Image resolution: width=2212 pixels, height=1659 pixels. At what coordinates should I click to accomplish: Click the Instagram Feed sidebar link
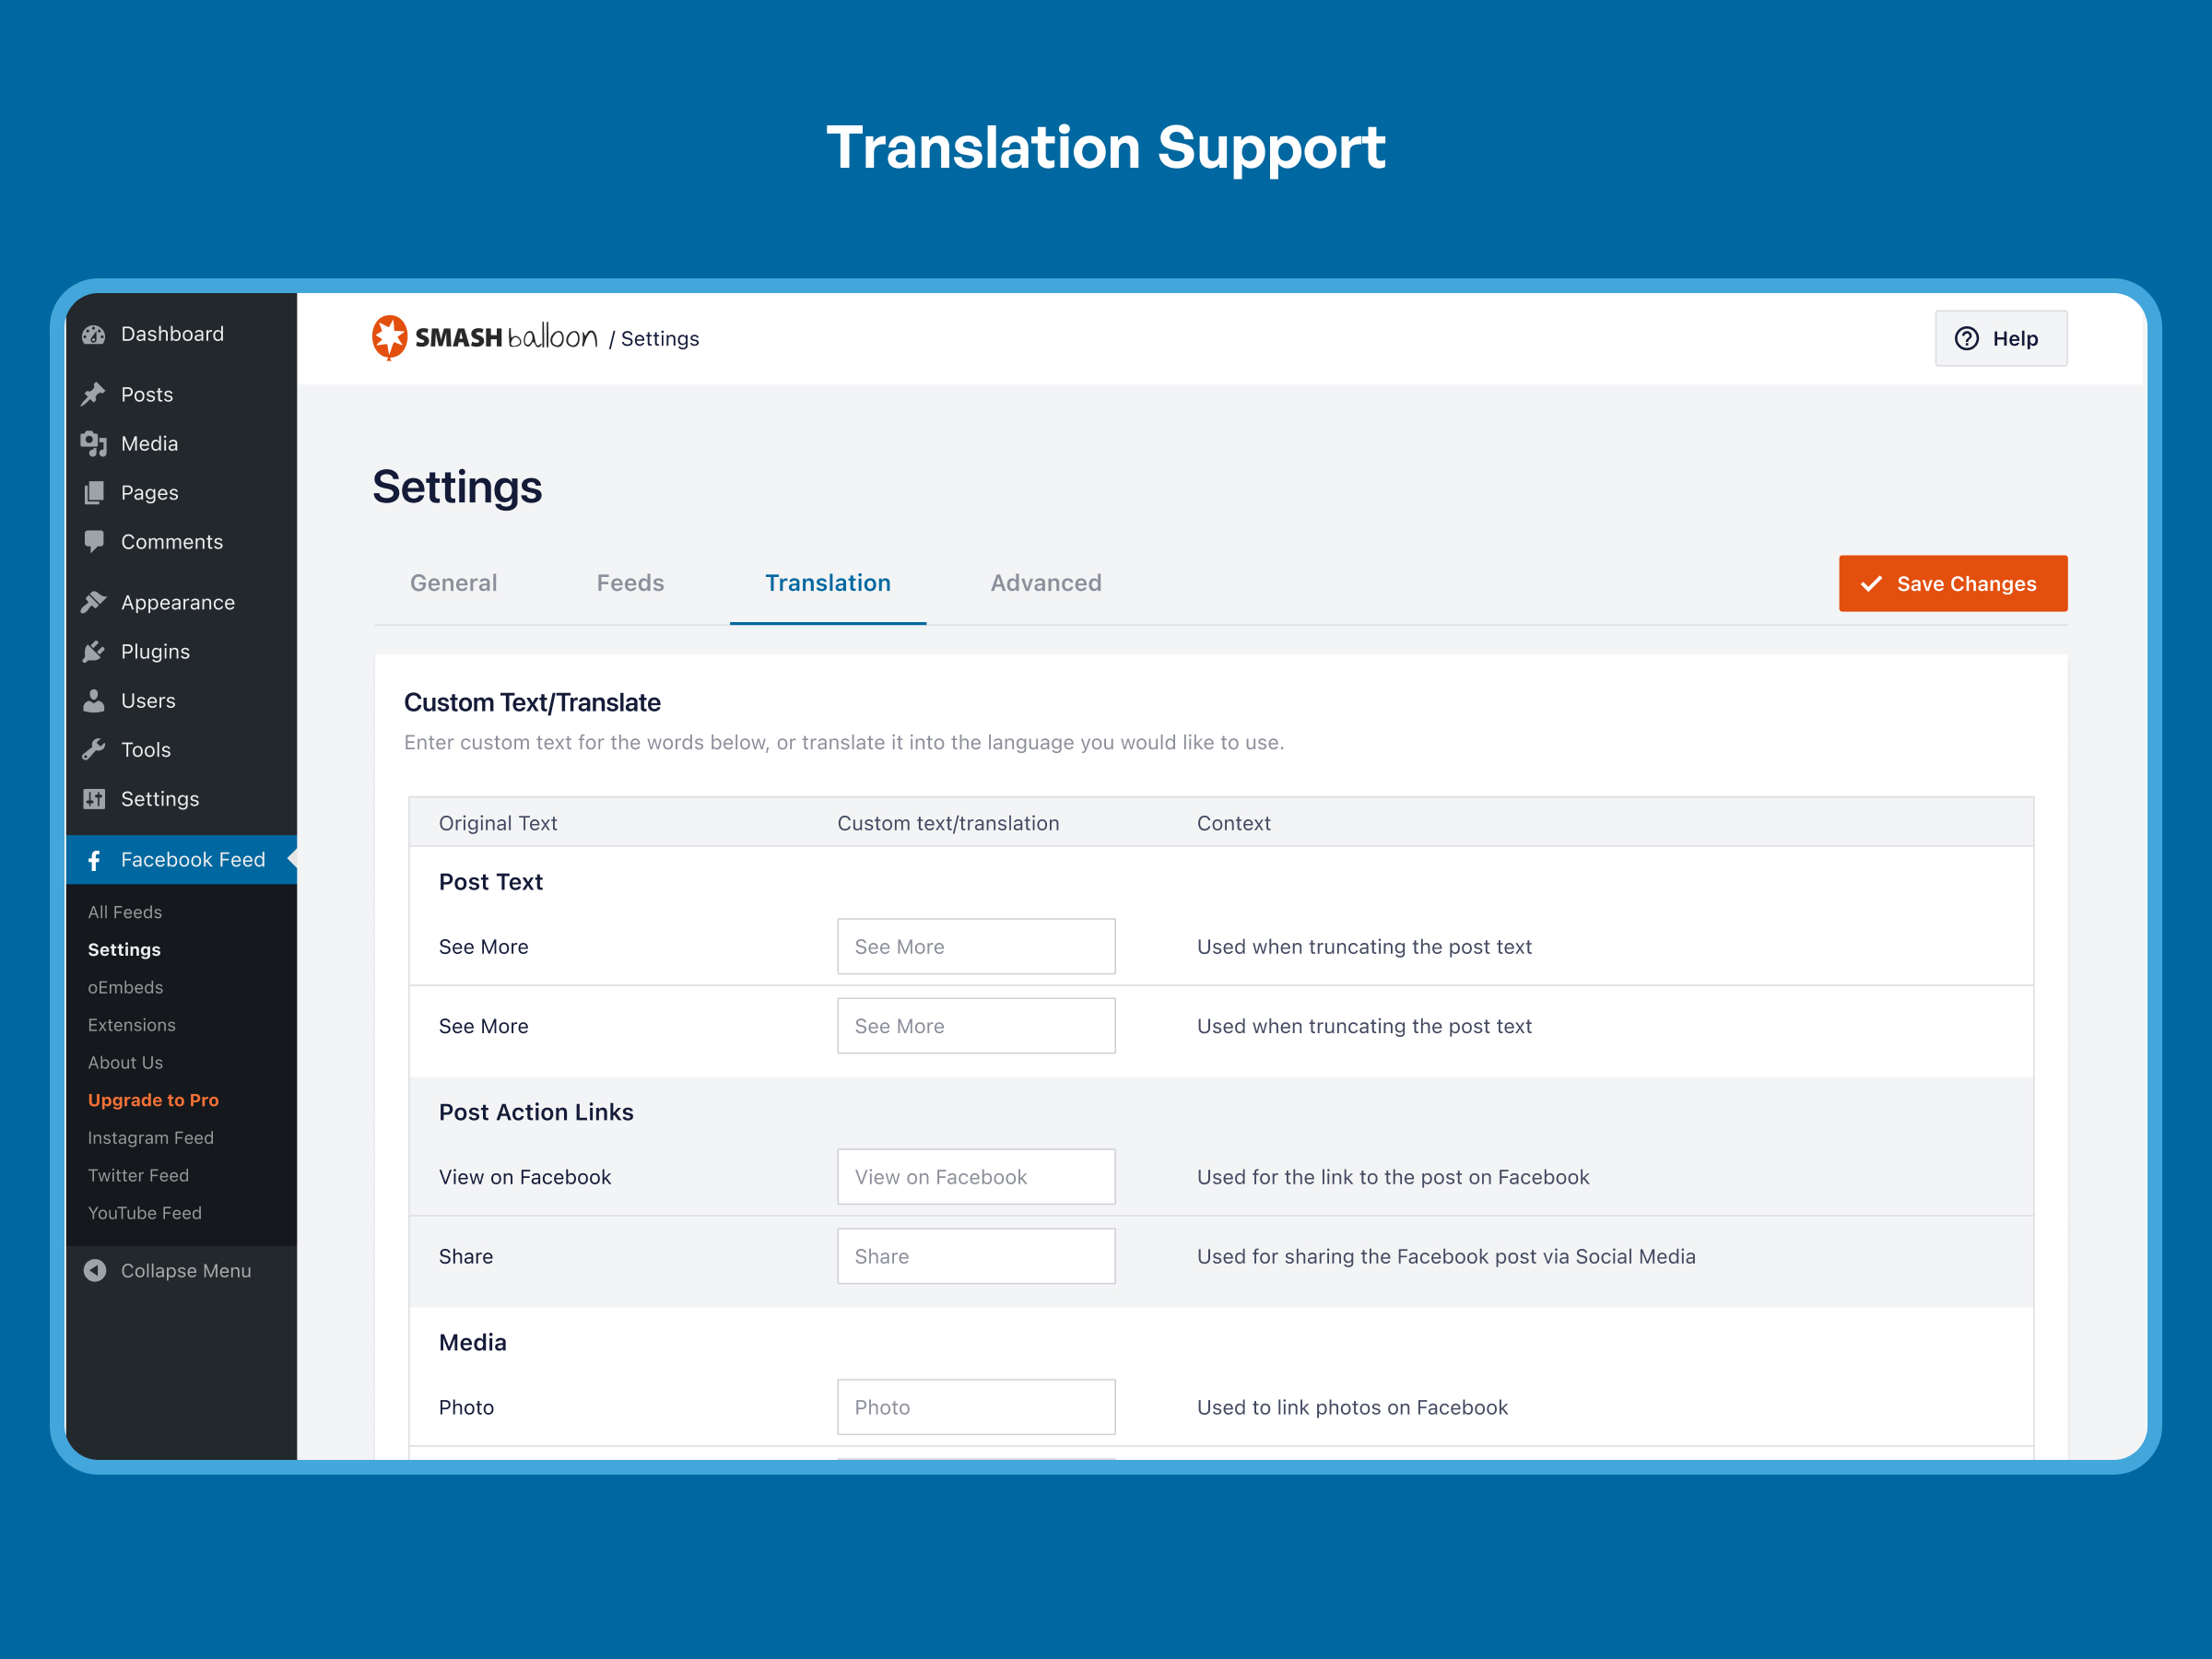click(147, 1138)
